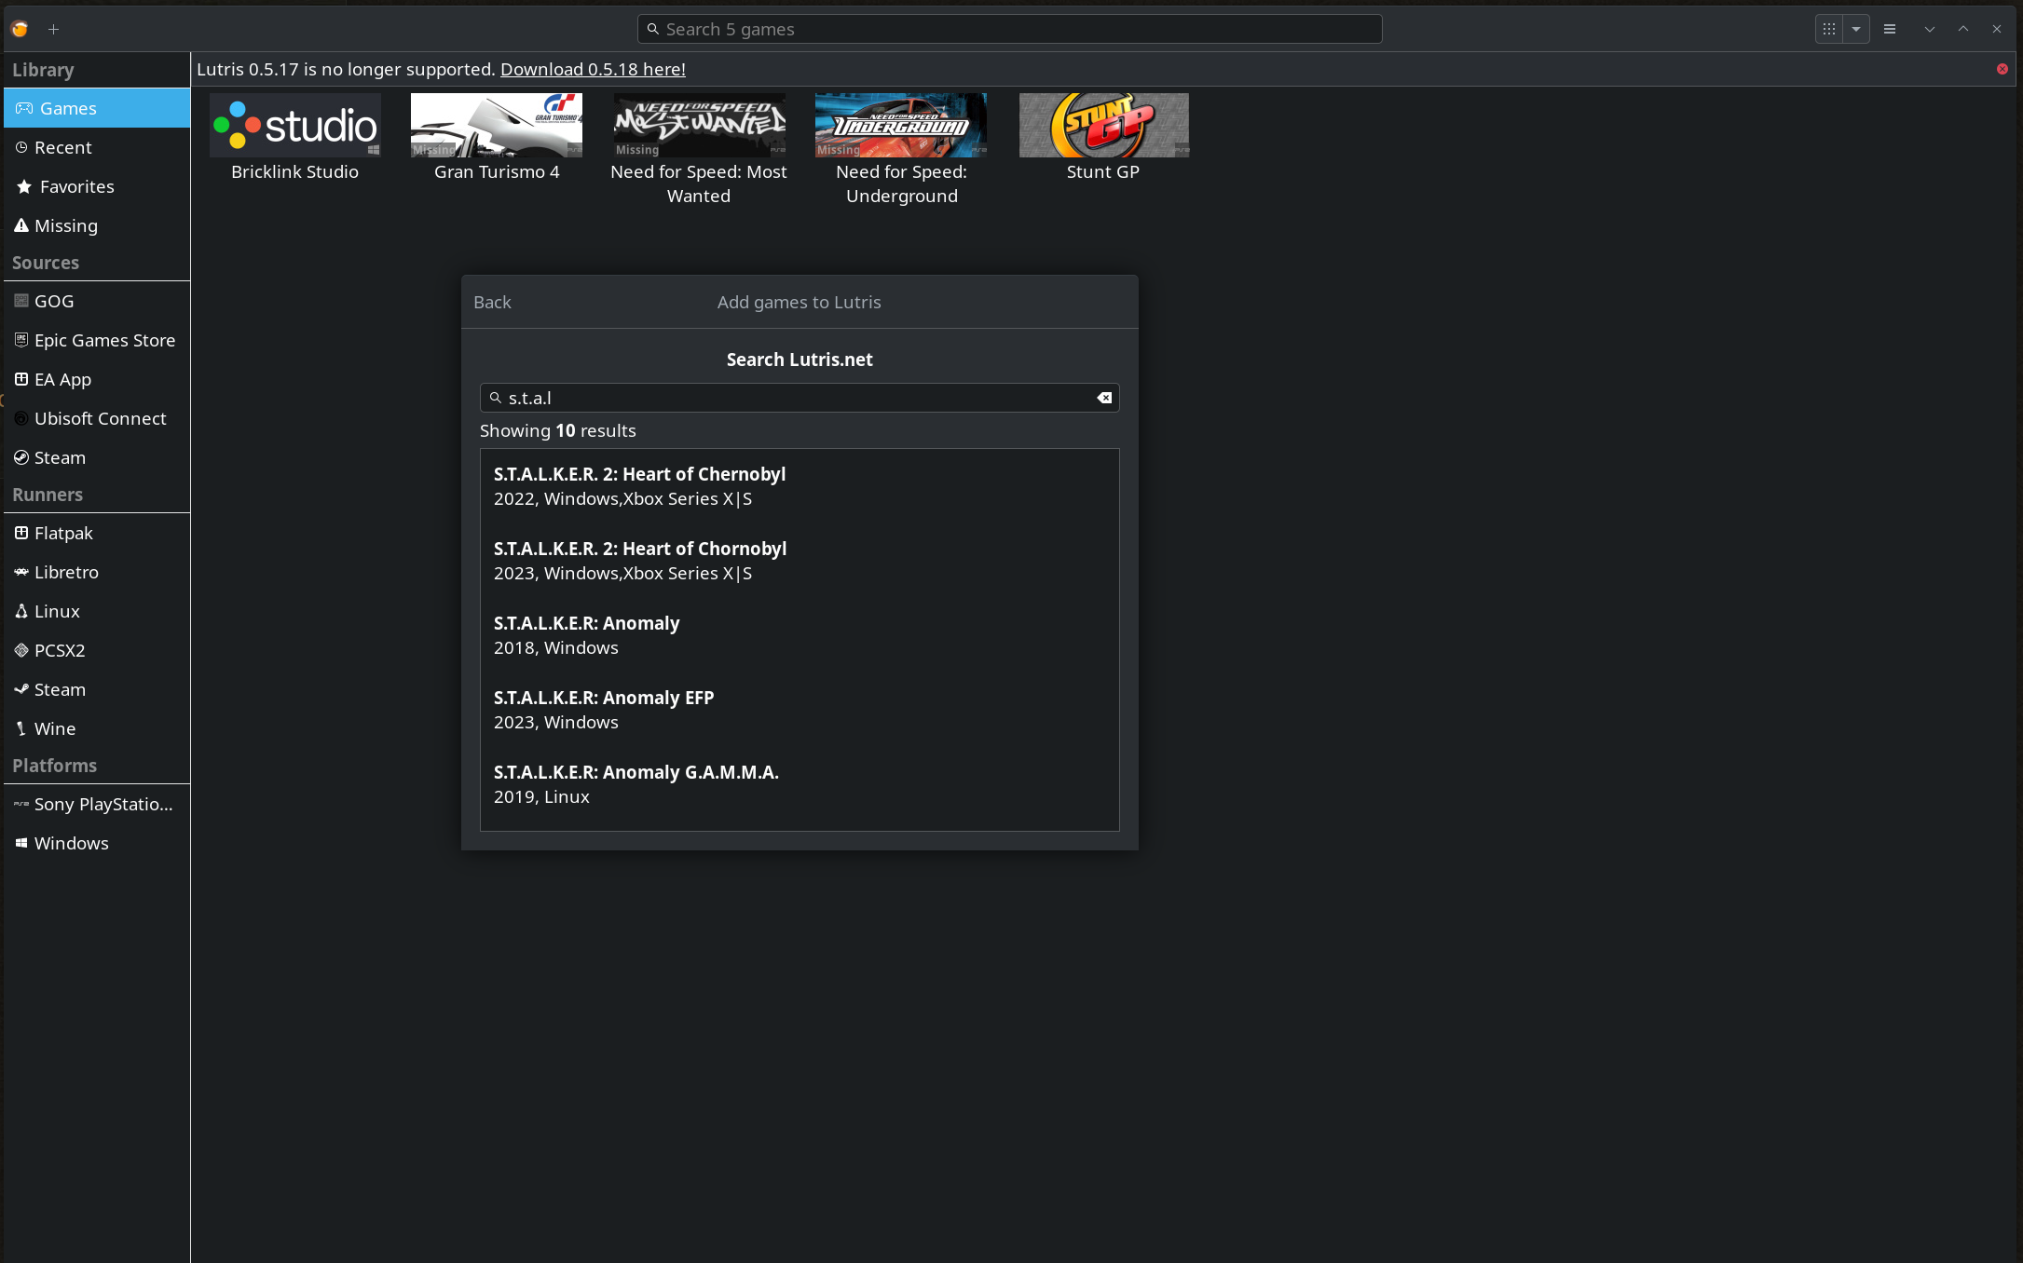2023x1263 pixels.
Task: Follow the Download 0.5.18 here link
Action: tap(593, 69)
